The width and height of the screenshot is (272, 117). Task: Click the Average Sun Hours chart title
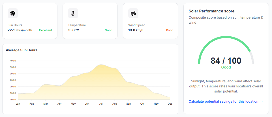22,50
